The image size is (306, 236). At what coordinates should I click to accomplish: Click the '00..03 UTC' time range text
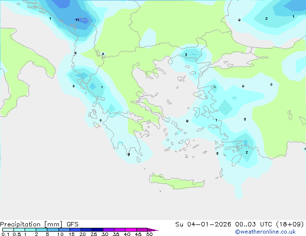(253, 224)
